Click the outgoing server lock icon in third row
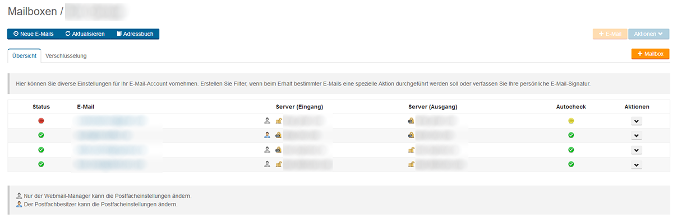 point(411,150)
